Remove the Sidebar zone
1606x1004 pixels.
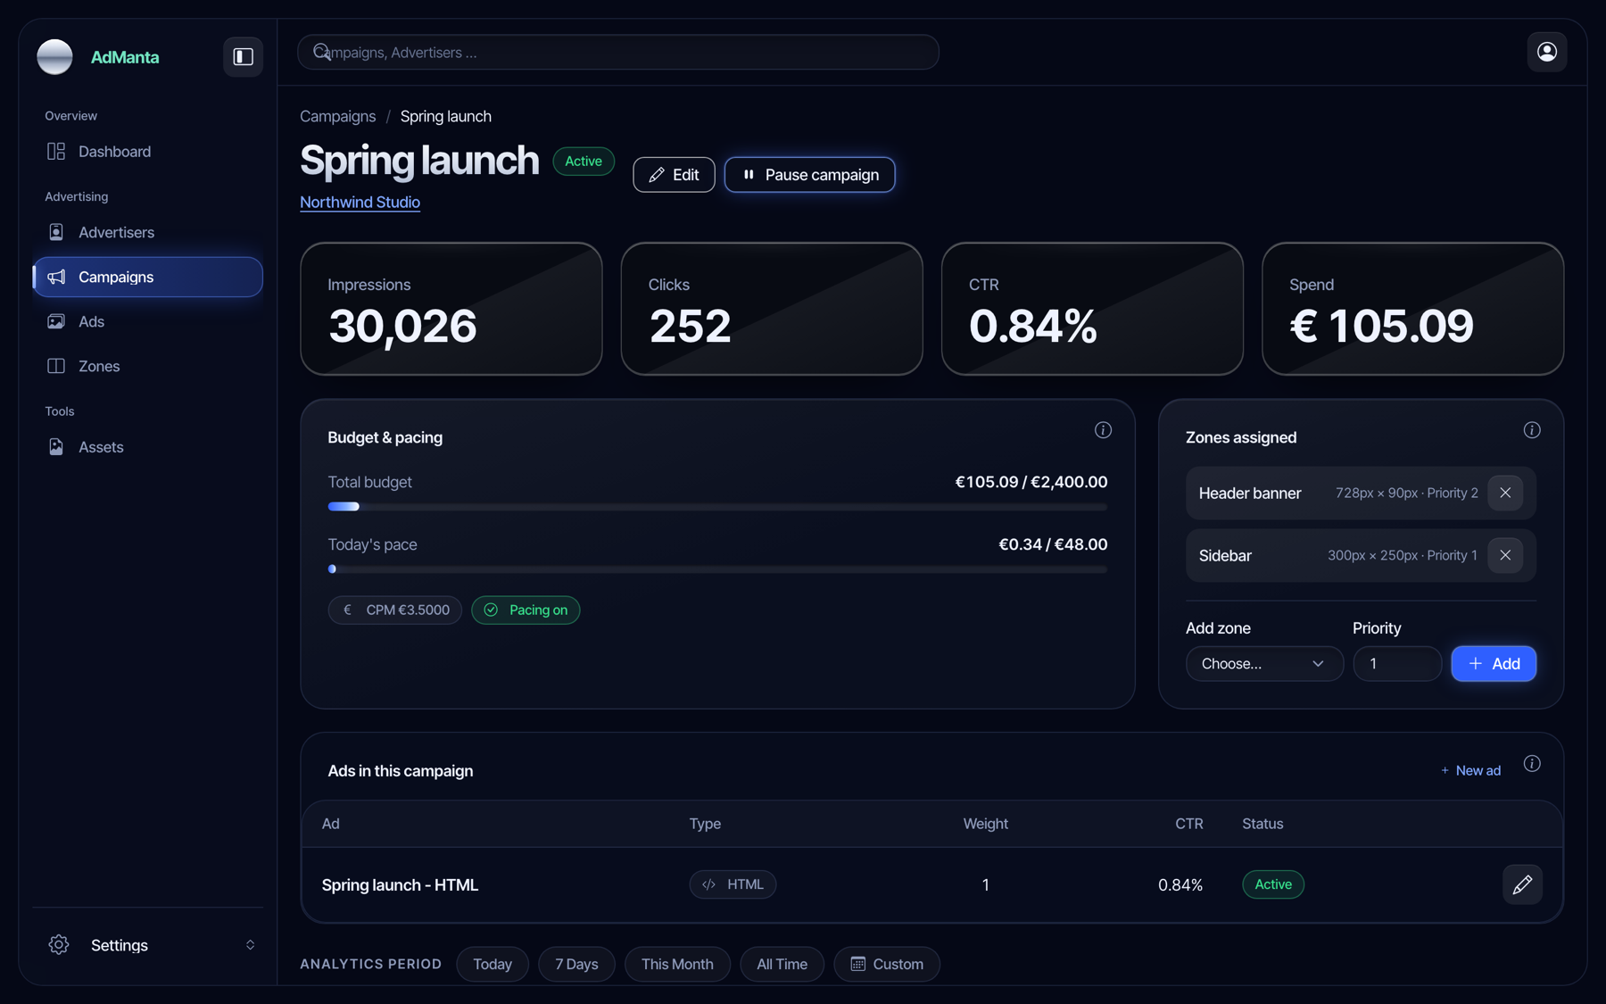[1504, 555]
